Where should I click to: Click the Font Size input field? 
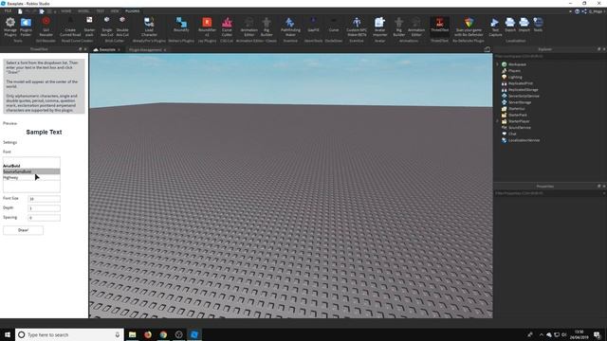[44, 199]
